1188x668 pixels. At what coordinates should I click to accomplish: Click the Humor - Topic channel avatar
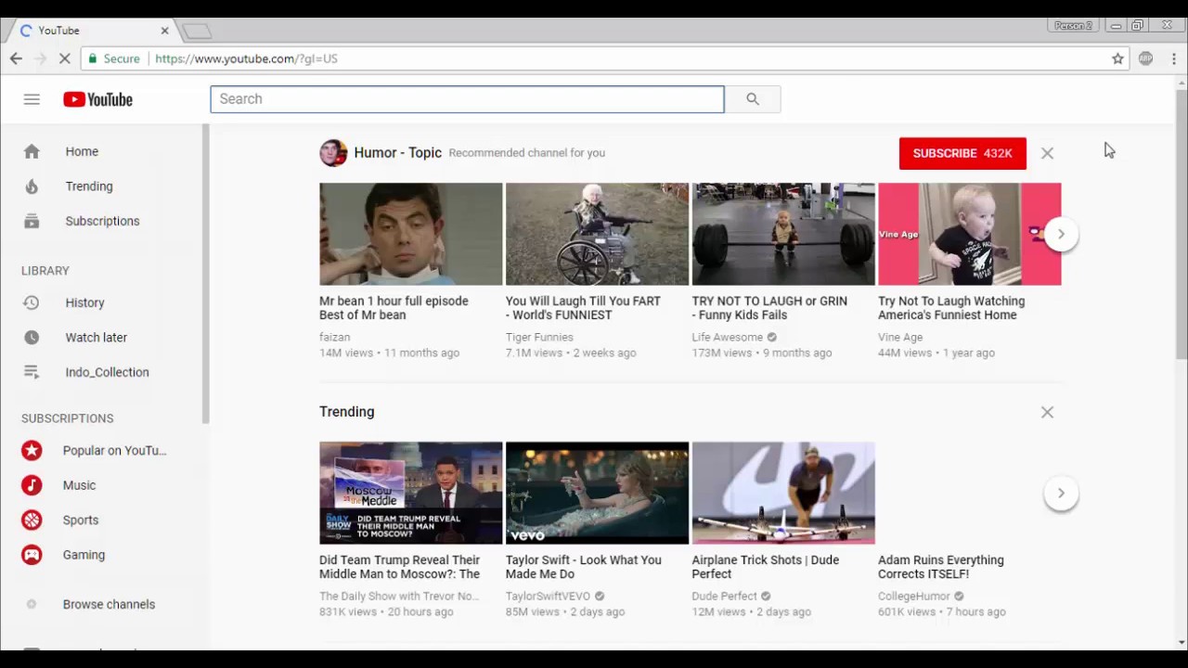333,153
